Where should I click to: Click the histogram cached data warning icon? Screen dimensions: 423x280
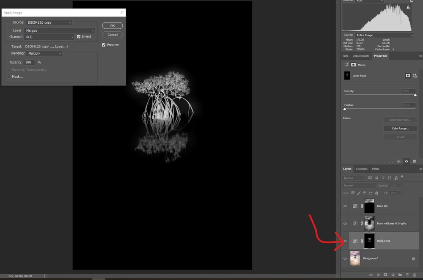pos(408,7)
